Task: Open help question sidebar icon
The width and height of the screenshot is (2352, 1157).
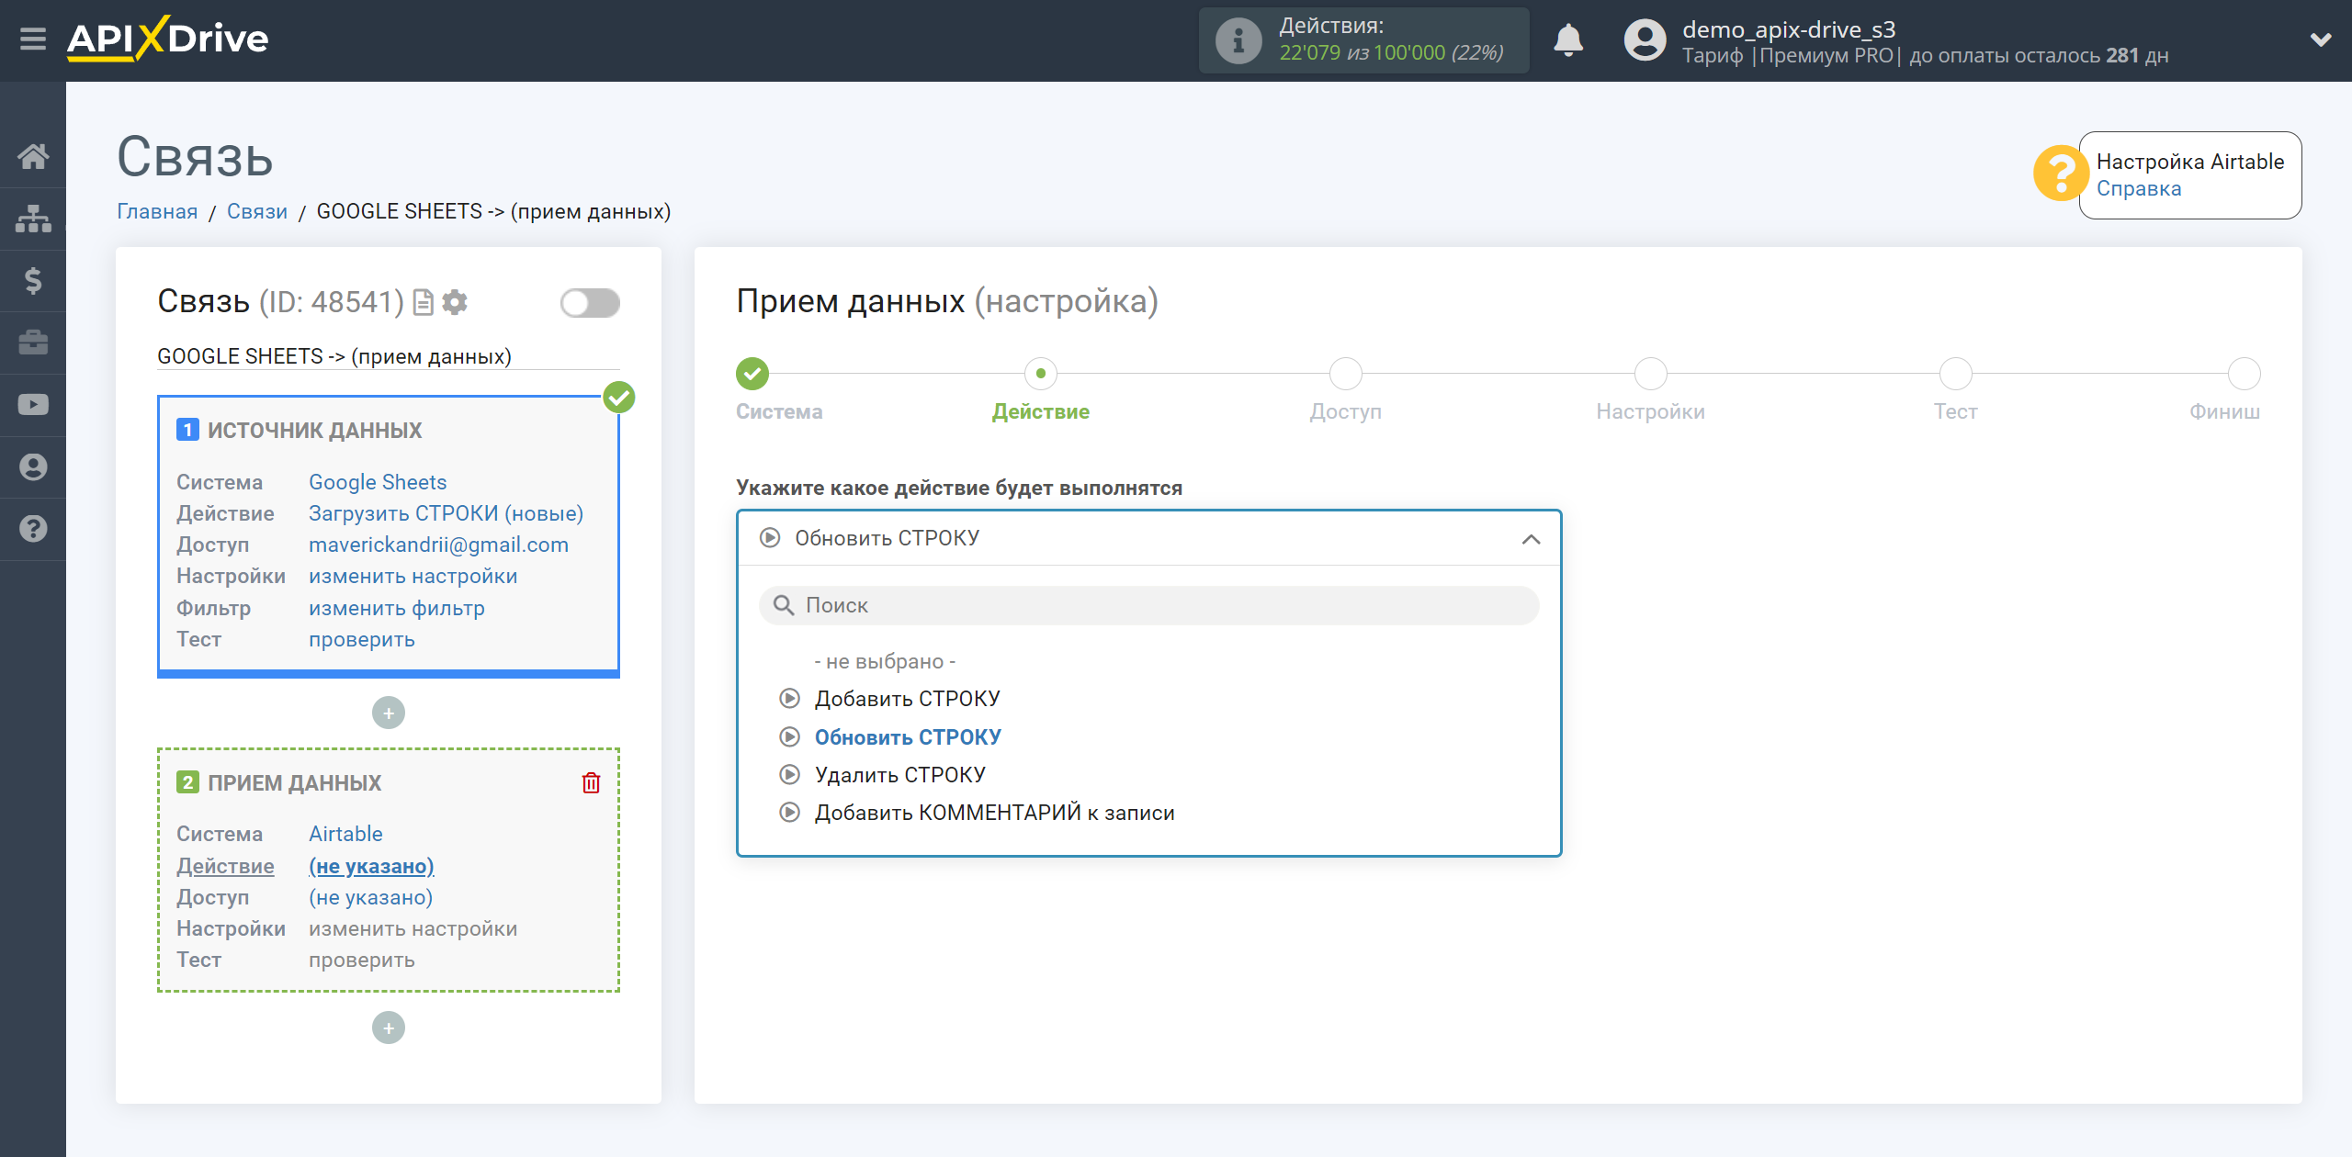Action: click(x=33, y=529)
